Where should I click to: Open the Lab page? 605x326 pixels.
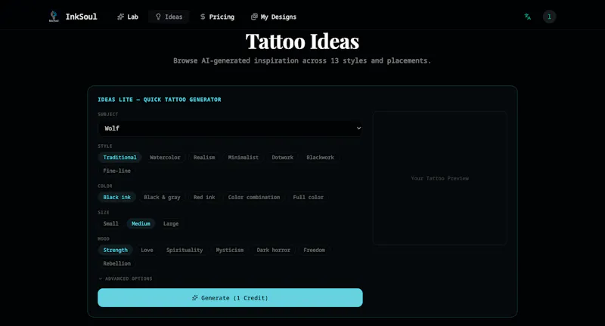coord(128,17)
